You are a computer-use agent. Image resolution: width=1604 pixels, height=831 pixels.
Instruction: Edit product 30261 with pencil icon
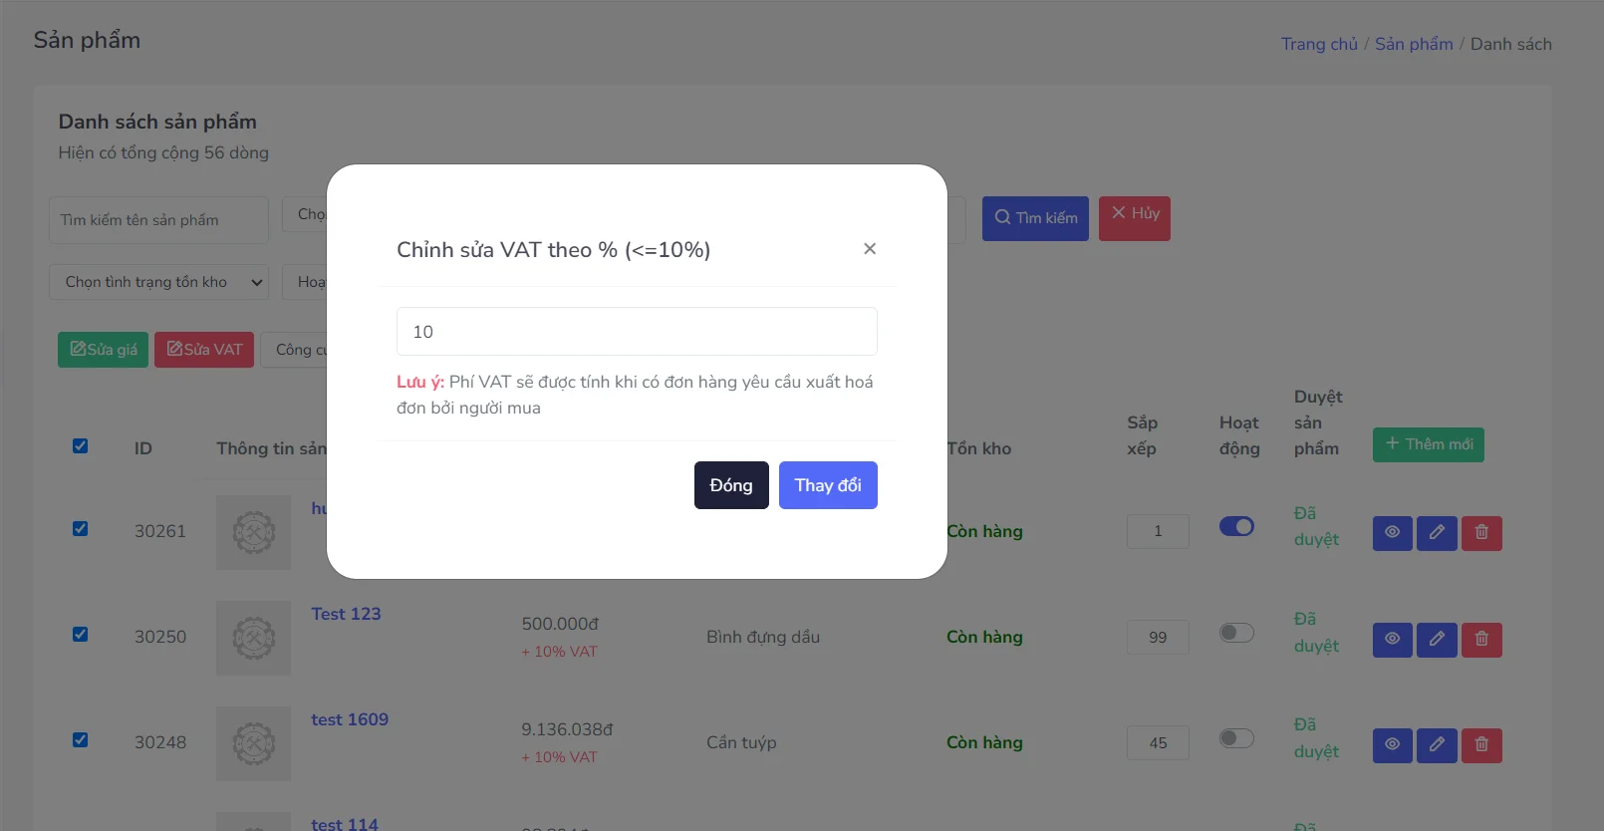(x=1437, y=533)
